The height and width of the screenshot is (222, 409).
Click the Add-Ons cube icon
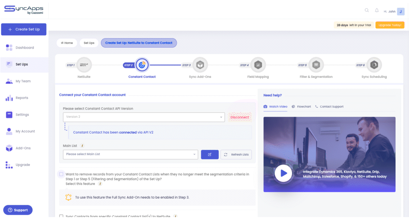(x=9, y=148)
